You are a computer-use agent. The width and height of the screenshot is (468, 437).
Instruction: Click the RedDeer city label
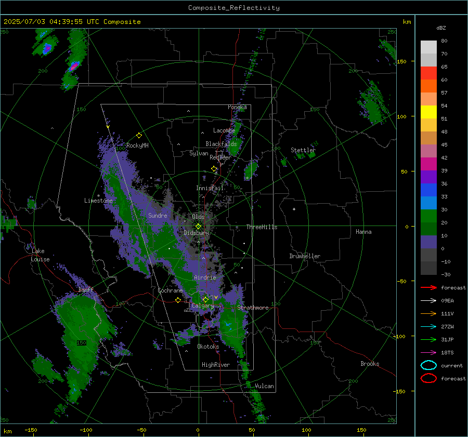click(220, 157)
